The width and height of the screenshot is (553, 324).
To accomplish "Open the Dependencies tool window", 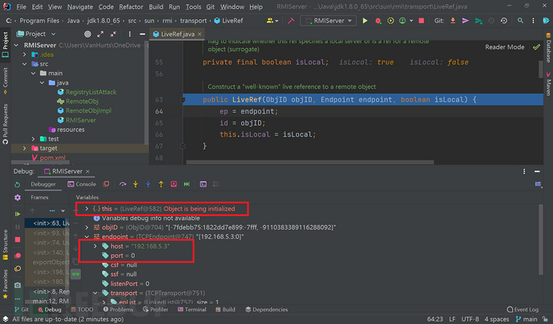I will pos(267,310).
